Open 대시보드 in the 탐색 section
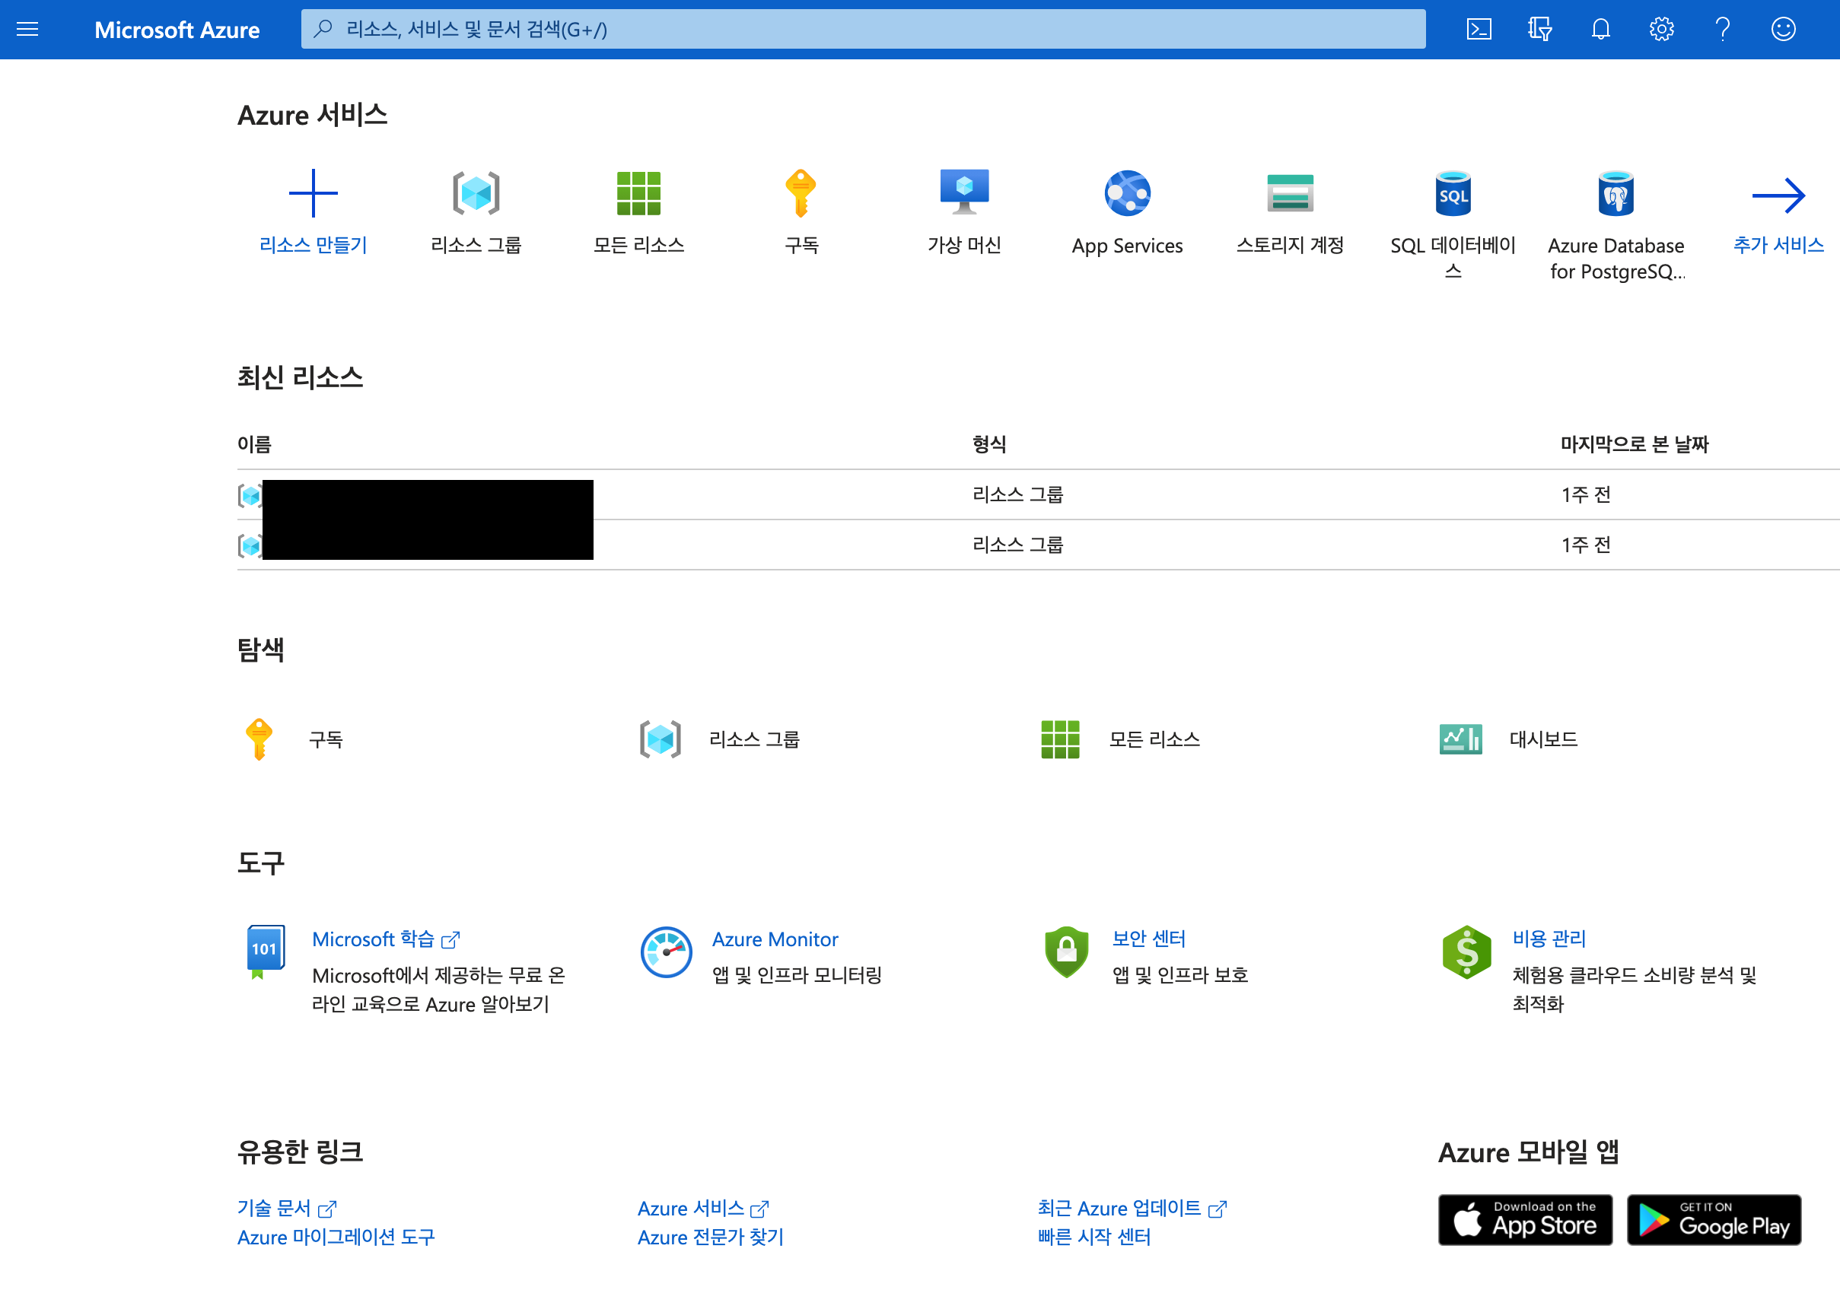The image size is (1840, 1290). 1542,739
